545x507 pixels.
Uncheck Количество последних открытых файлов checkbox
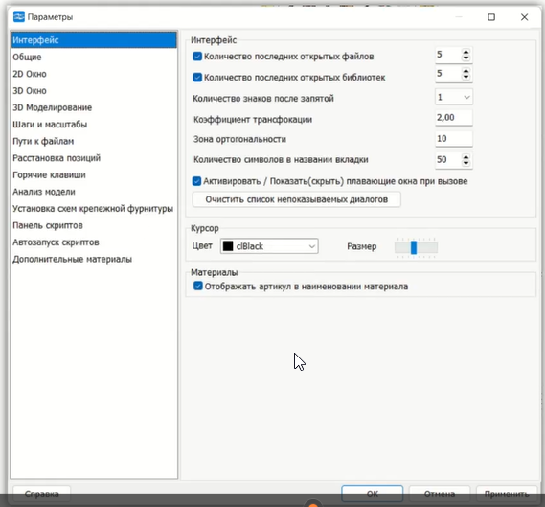click(x=197, y=57)
